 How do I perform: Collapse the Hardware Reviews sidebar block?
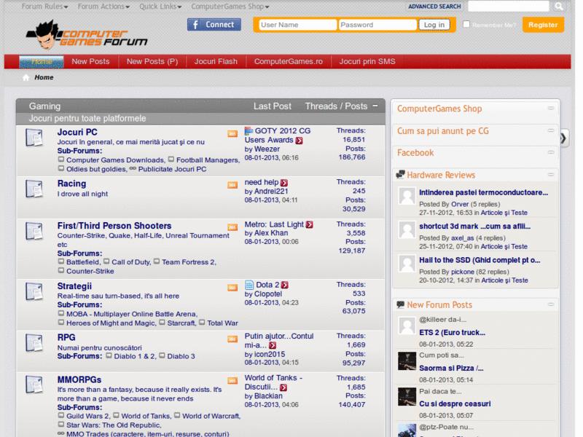coord(551,174)
